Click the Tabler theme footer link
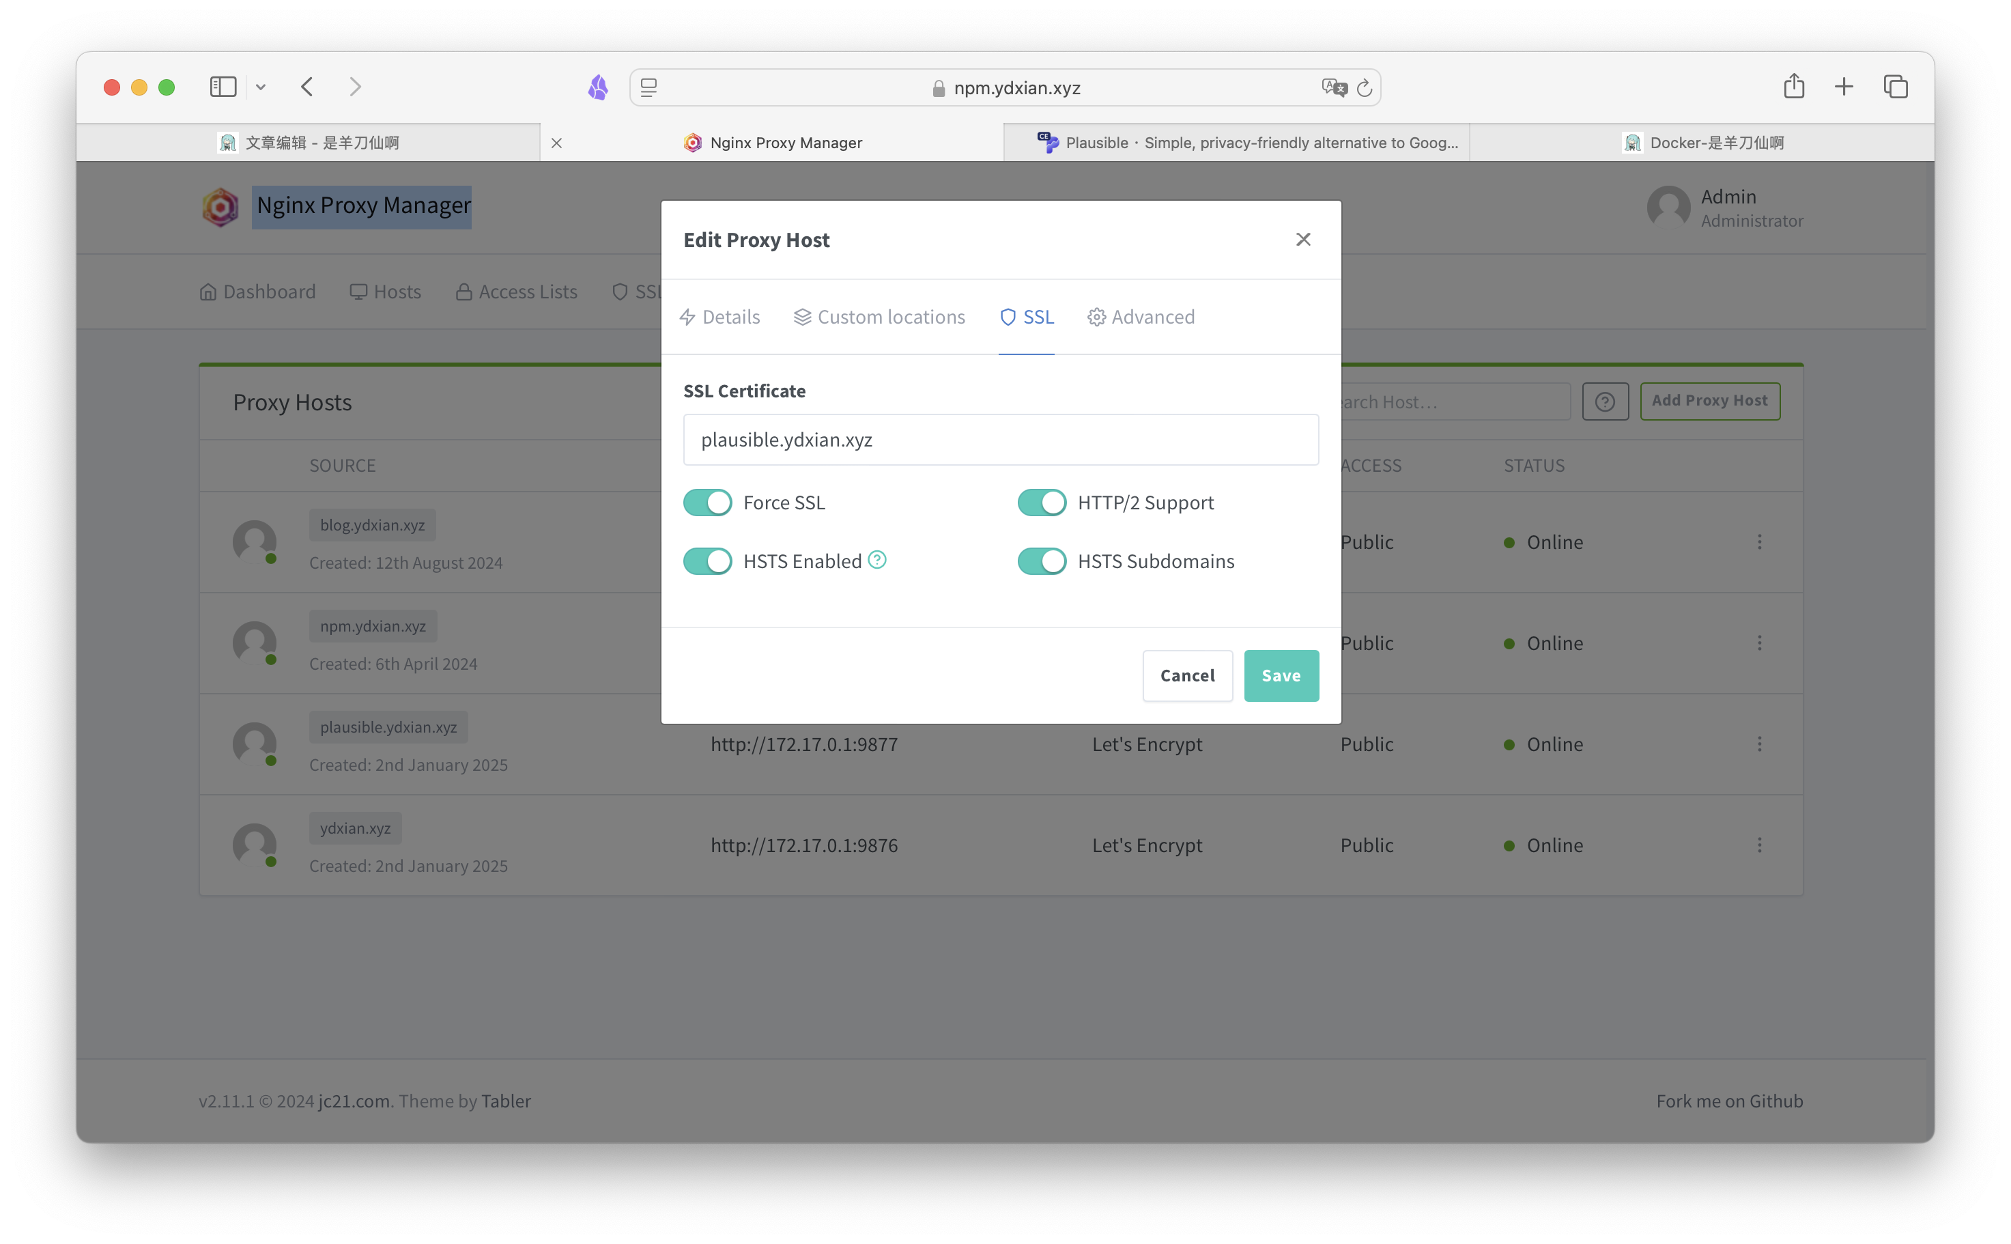The height and width of the screenshot is (1244, 2011). 506,1102
